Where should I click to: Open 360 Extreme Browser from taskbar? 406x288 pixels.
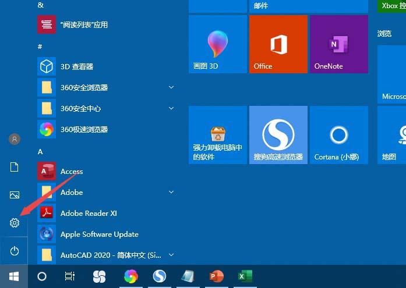point(131,276)
